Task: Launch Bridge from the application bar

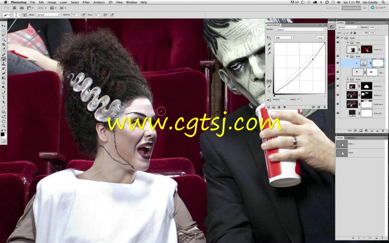Action: tap(15, 8)
